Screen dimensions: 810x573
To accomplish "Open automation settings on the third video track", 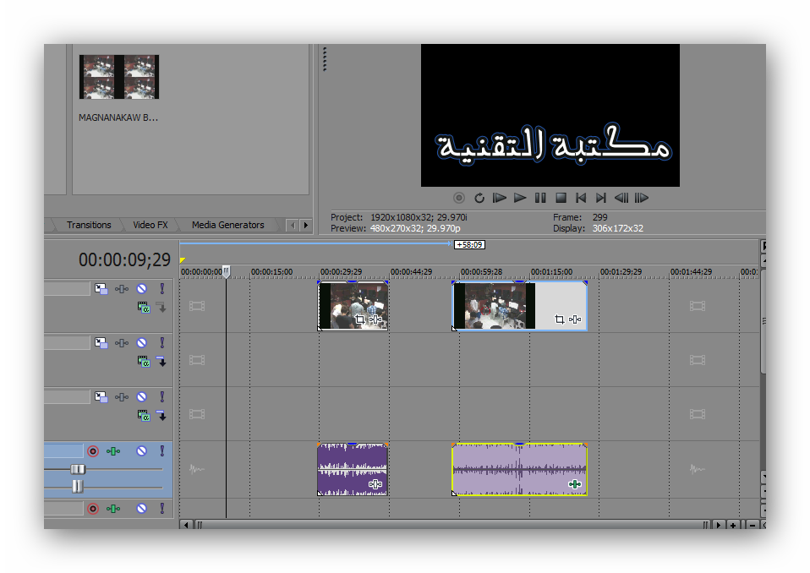I will [122, 397].
